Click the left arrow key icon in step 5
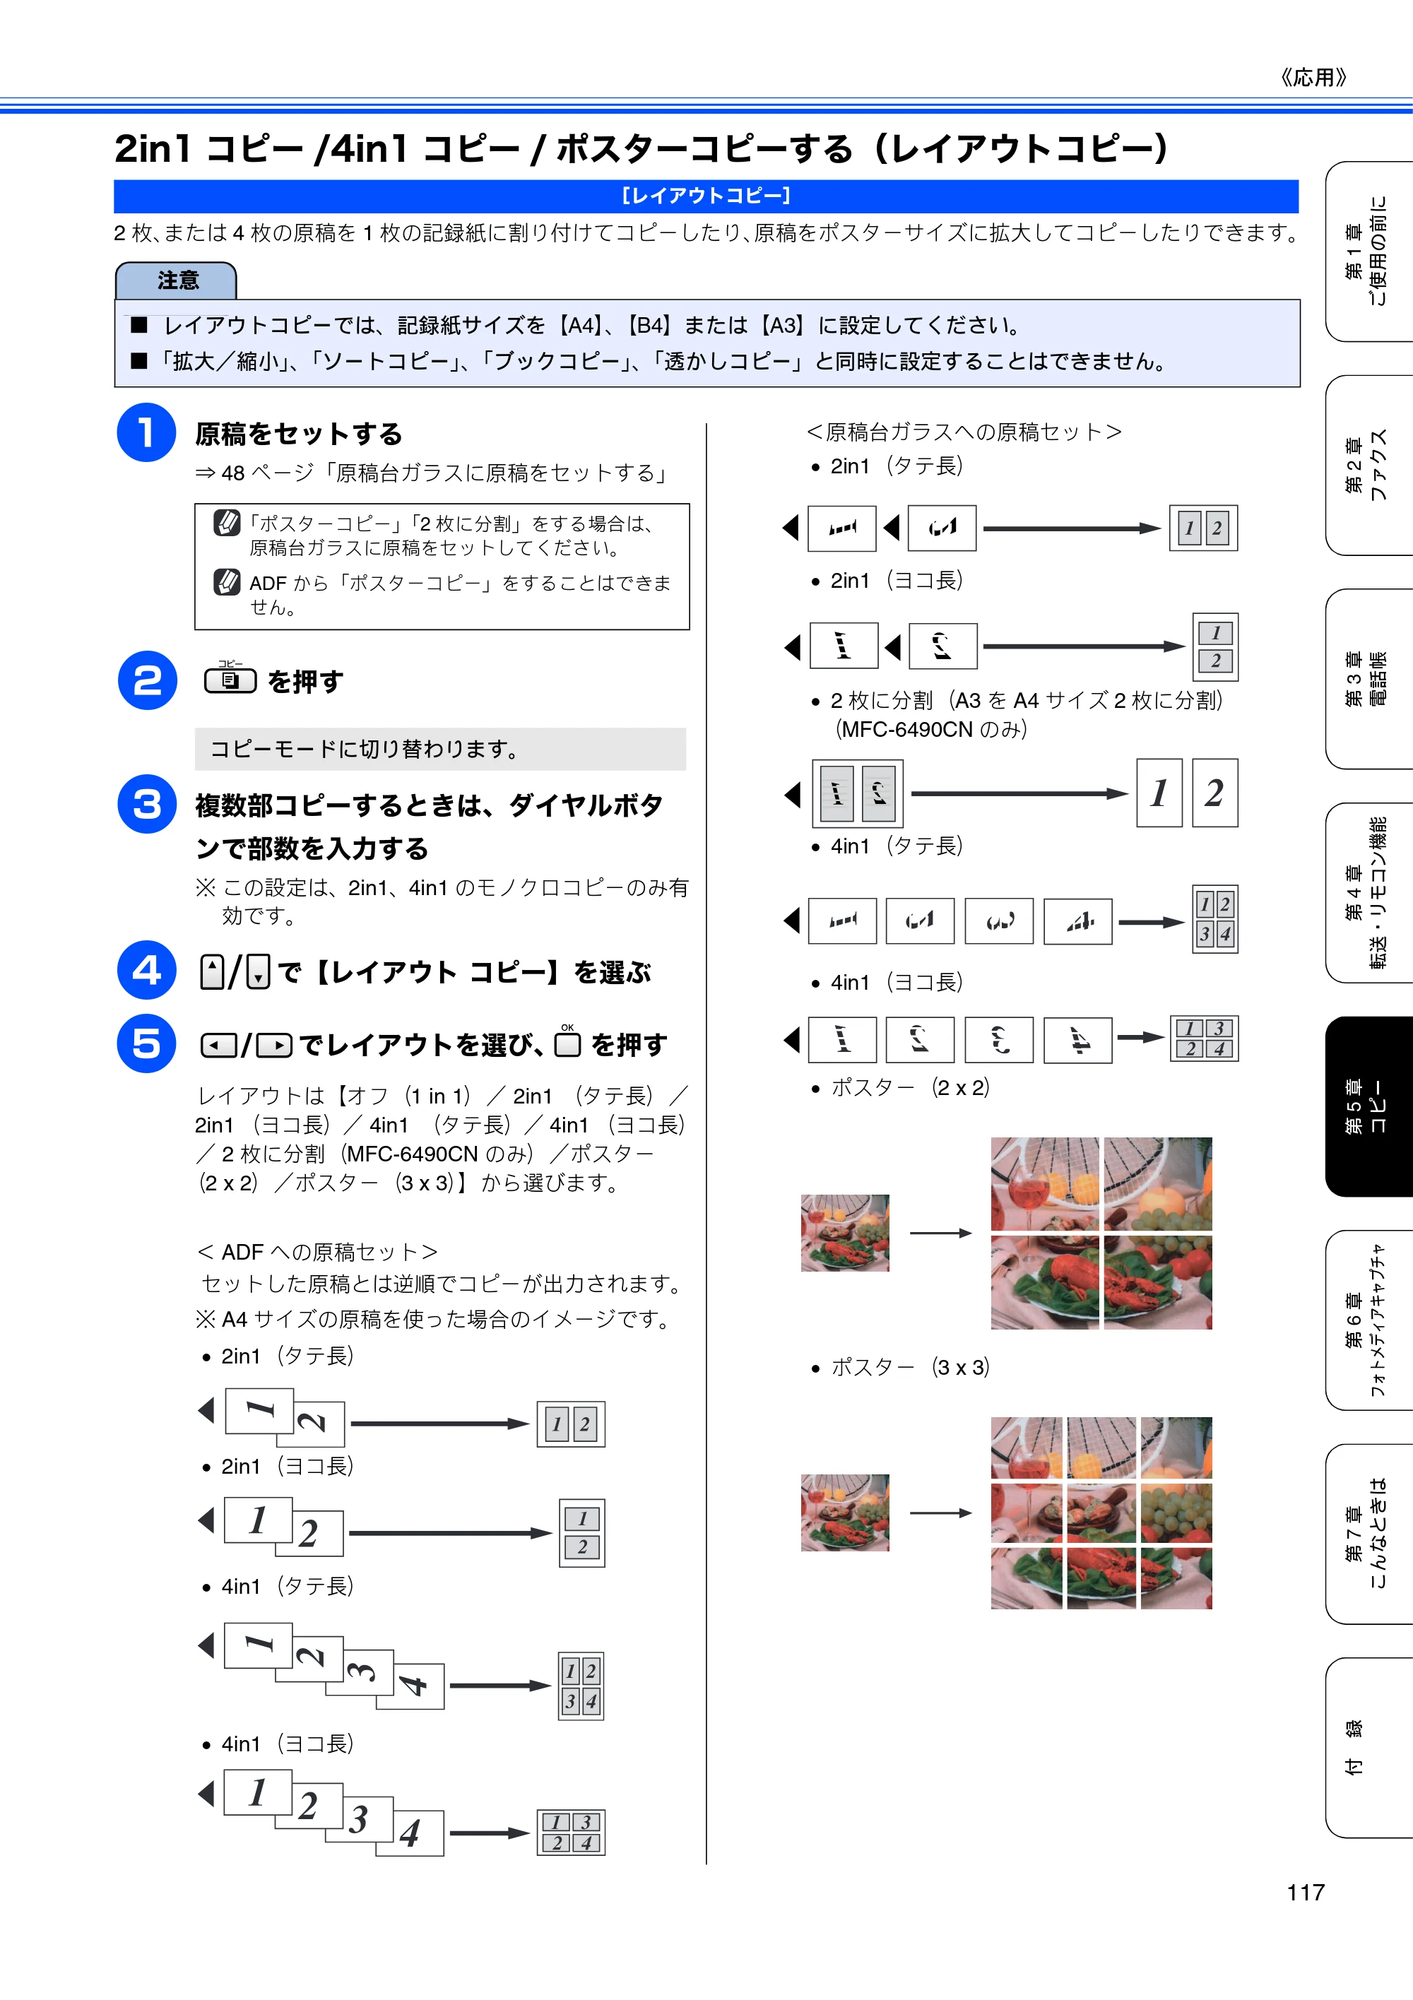This screenshot has width=1413, height=2000. [x=218, y=1044]
